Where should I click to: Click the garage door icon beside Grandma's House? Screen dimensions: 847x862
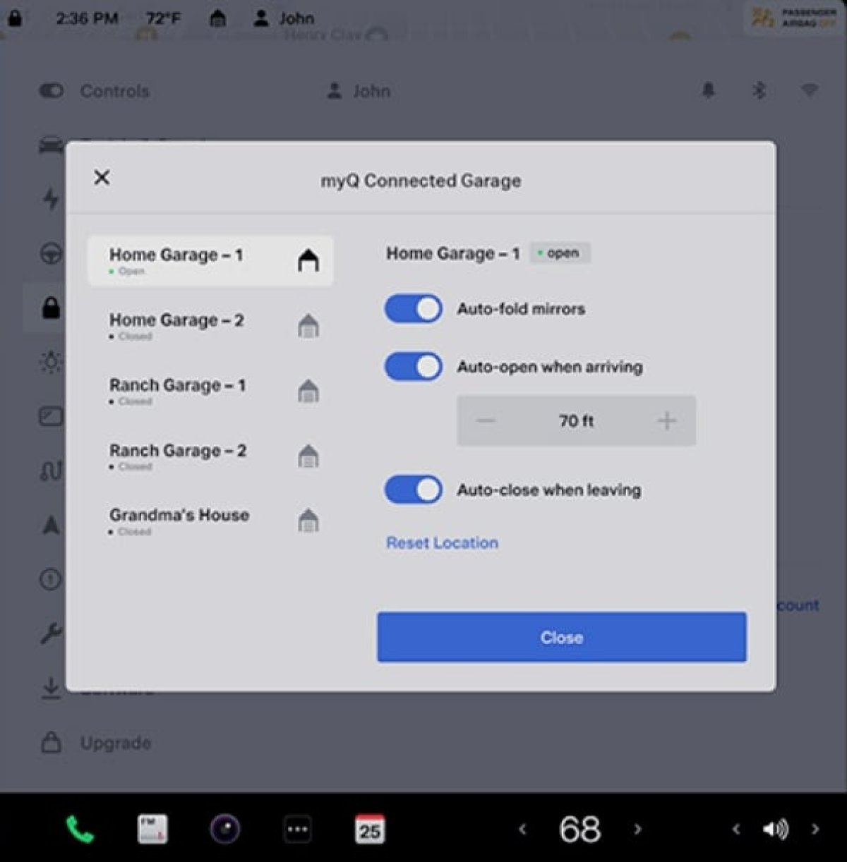tap(308, 521)
